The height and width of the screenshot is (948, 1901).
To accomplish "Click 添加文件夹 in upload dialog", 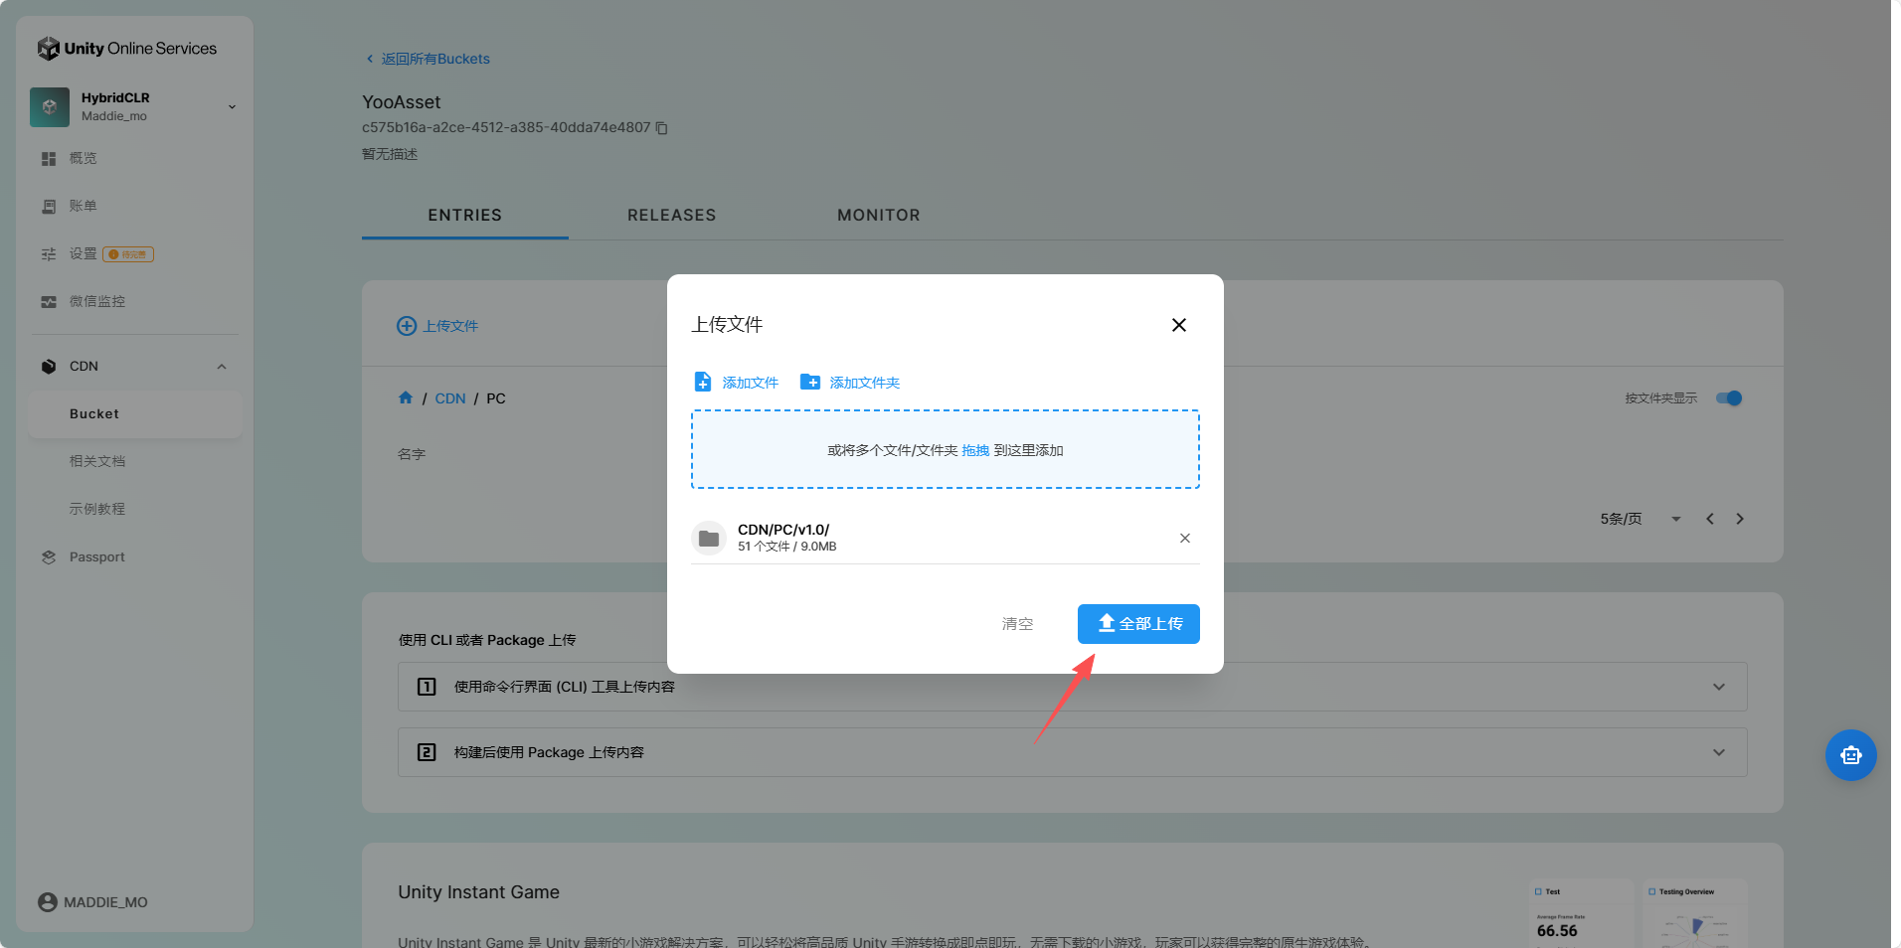I will pyautogui.click(x=850, y=383).
